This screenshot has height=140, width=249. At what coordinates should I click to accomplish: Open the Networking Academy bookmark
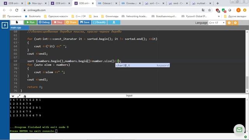click(x=134, y=16)
